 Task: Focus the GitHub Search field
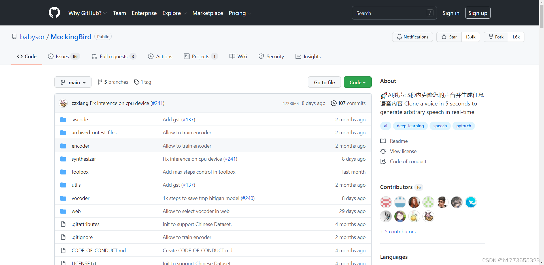394,13
